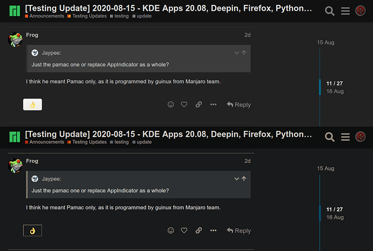Open the hamburger menu in upper header

(x=345, y=11)
